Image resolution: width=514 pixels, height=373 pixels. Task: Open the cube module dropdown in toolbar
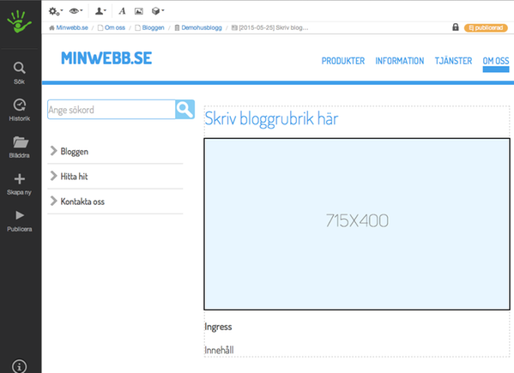(x=158, y=11)
